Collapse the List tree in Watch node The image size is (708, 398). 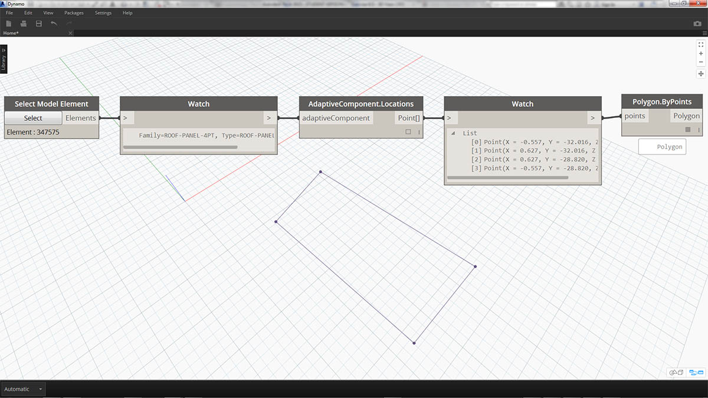pos(453,133)
